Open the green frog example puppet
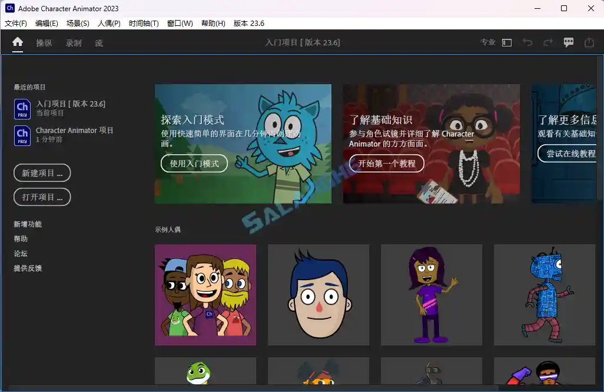This screenshot has height=392, width=604. point(205,371)
